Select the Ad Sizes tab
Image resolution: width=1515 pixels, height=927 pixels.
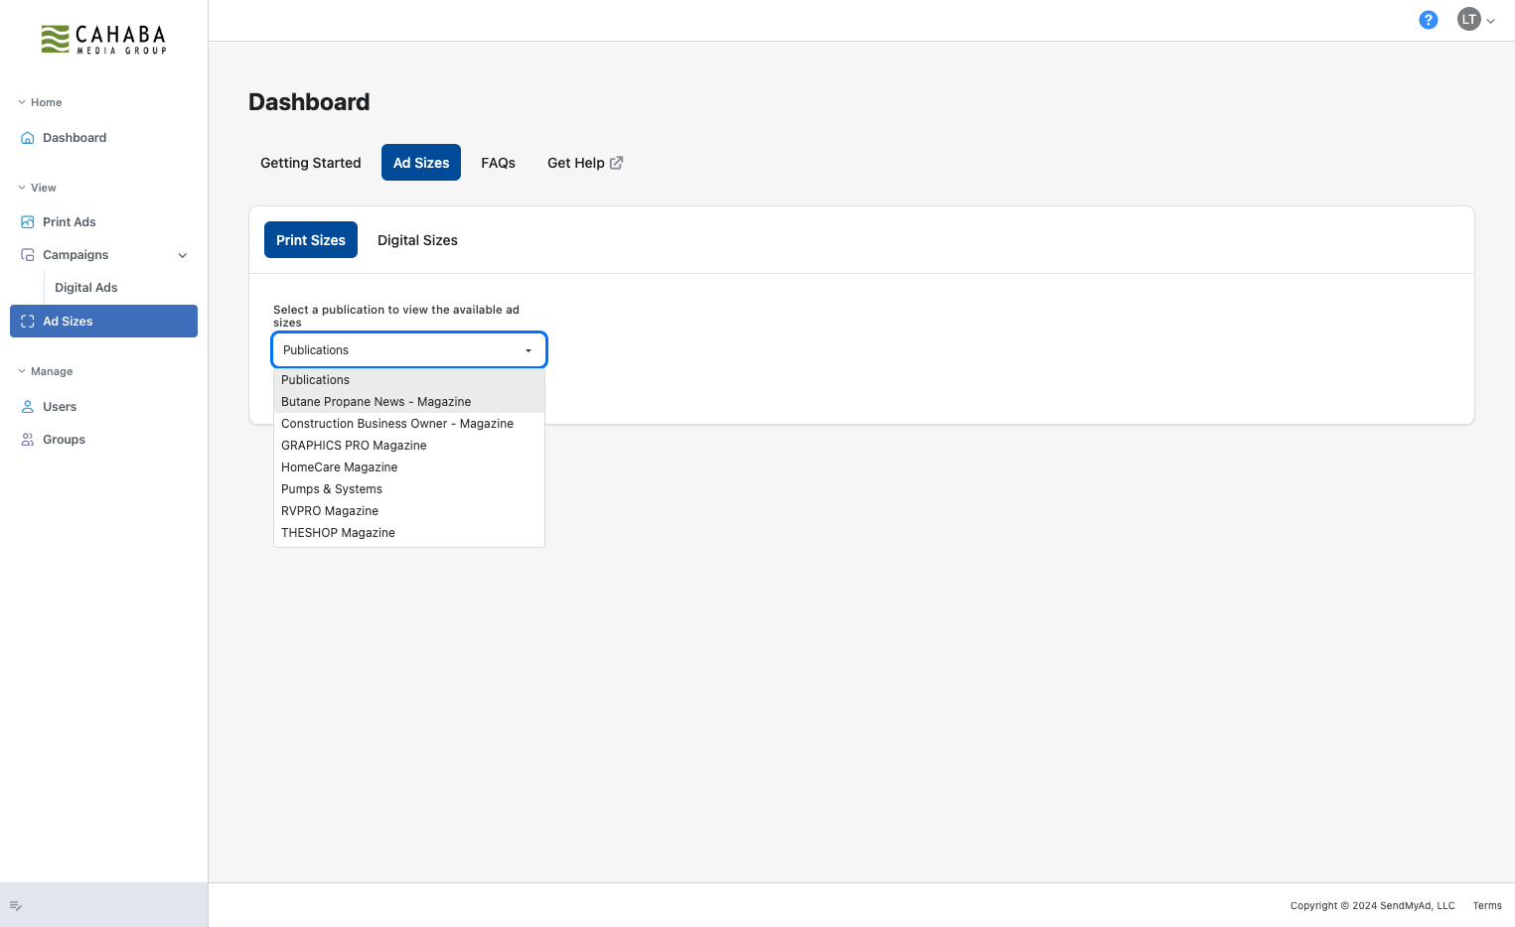(421, 163)
